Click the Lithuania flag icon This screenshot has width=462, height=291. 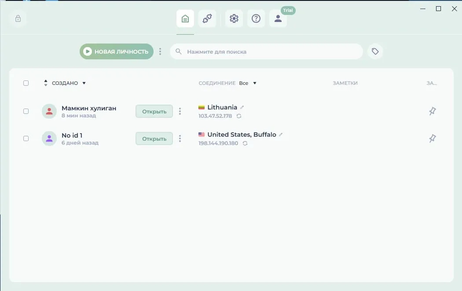click(x=202, y=107)
